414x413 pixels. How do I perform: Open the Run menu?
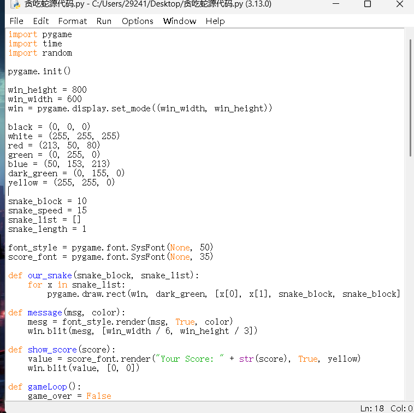[x=104, y=21]
